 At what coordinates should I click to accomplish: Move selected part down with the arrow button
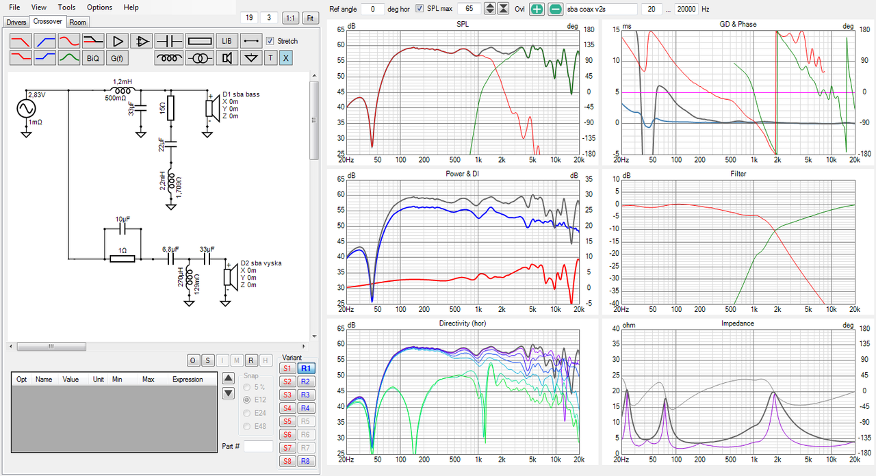[x=229, y=393]
